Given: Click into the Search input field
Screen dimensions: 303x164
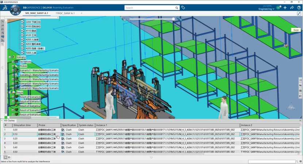Looking at the screenshot, I should pos(150,8).
